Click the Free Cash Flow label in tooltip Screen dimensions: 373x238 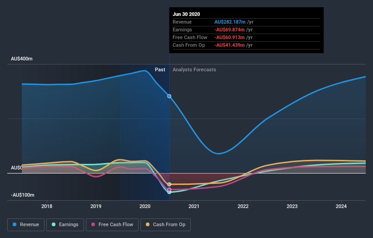point(190,37)
